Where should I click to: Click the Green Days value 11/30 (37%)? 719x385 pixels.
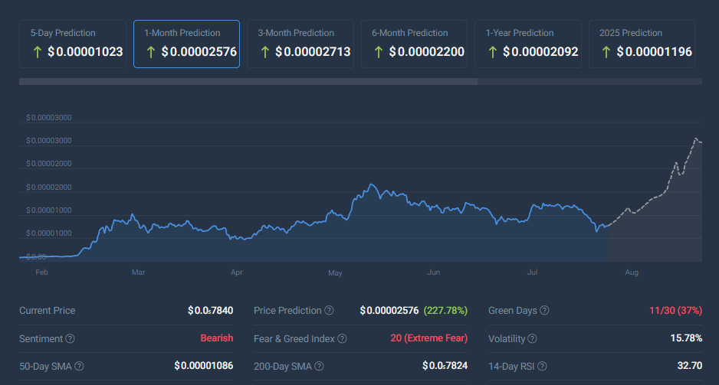675,311
